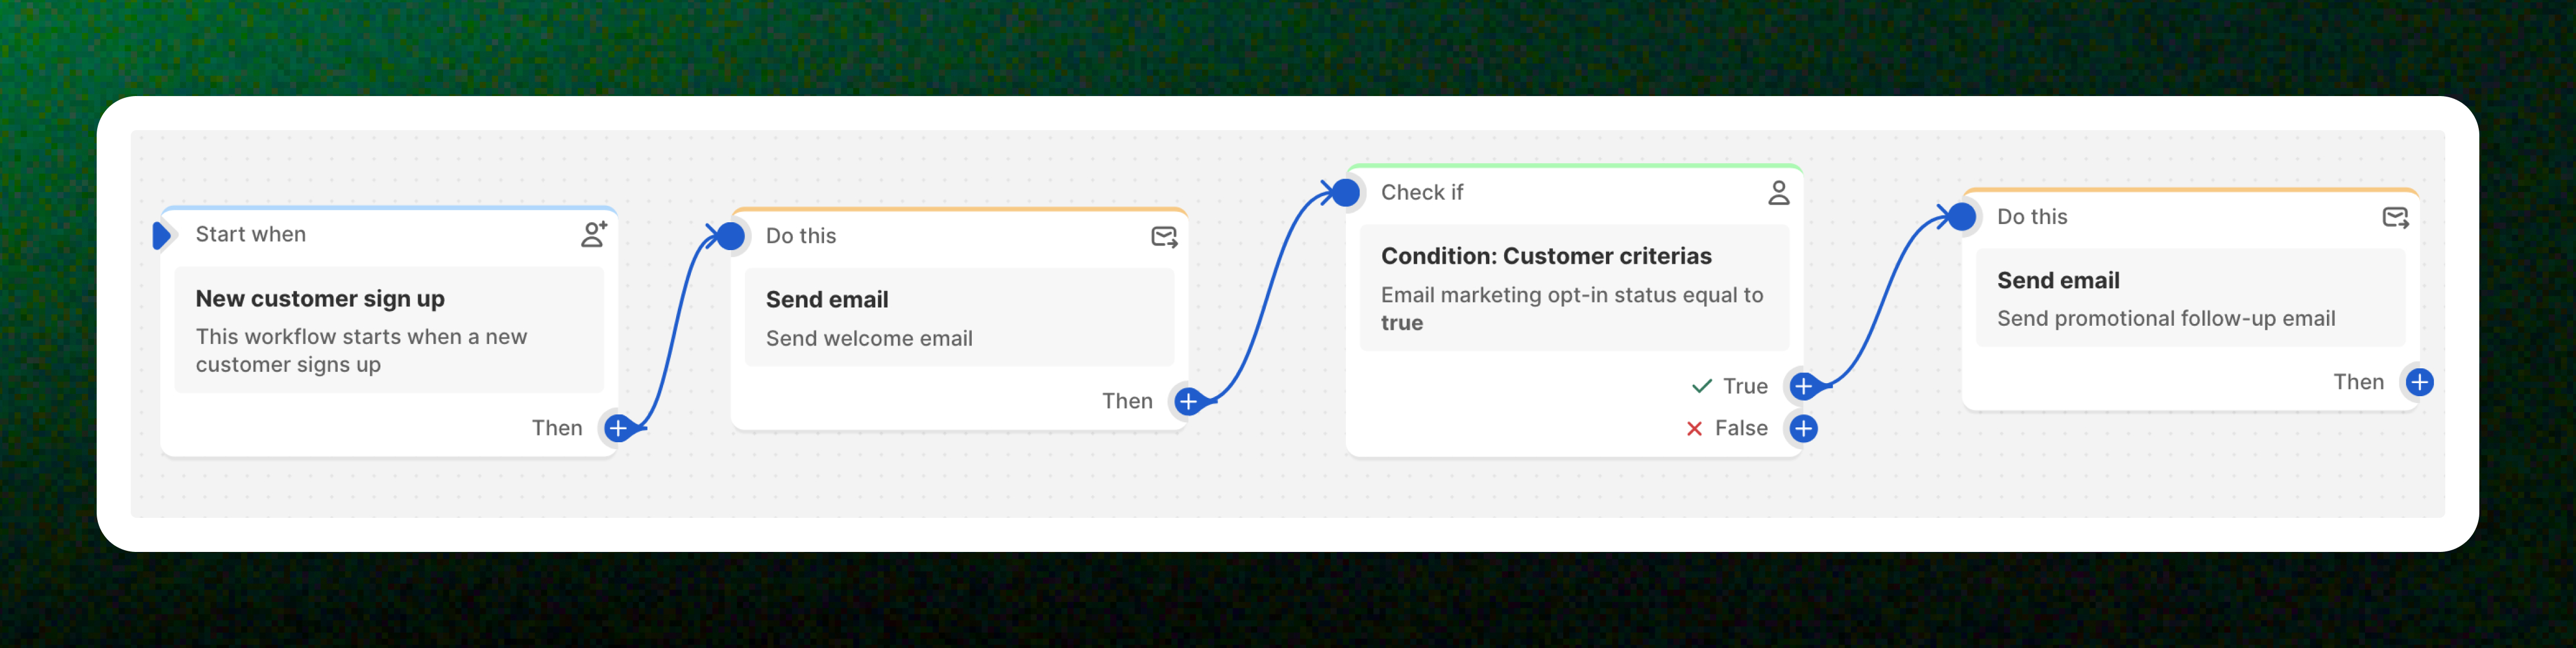Click the person icon on Check if card

[1778, 192]
